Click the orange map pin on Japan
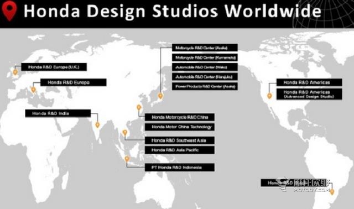The width and height of the screenshot is (354, 209). [x=160, y=96]
